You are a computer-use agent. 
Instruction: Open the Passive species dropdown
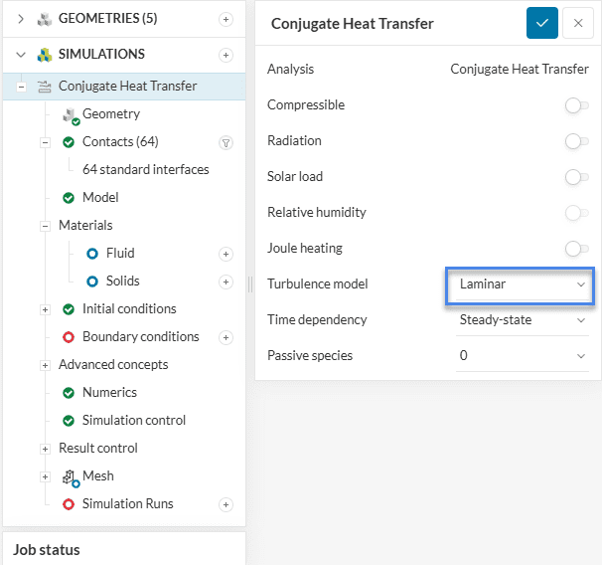pos(522,356)
